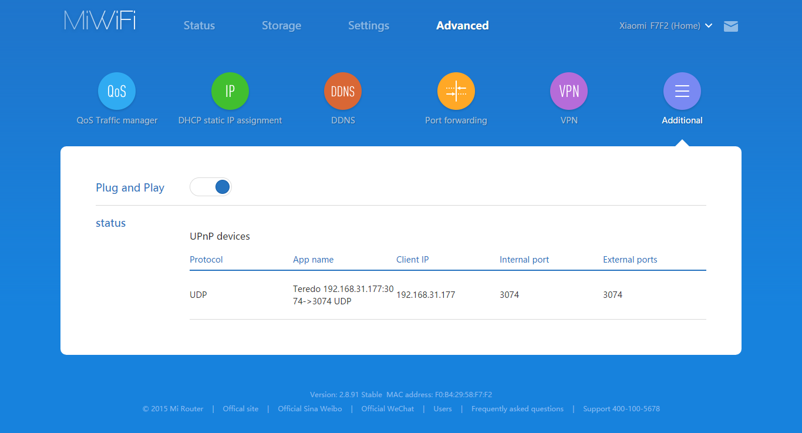The width and height of the screenshot is (802, 433).
Task: Click the App name column header
Action: point(313,260)
